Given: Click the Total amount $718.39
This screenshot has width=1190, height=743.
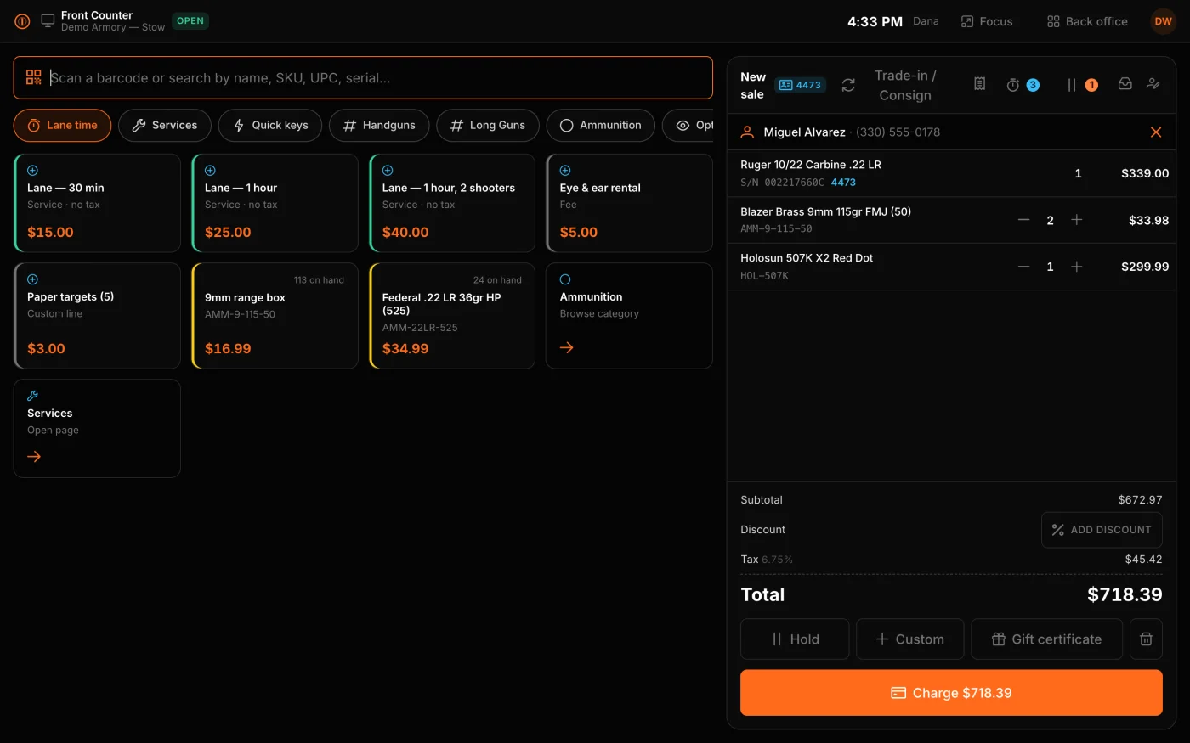Looking at the screenshot, I should 1125,594.
